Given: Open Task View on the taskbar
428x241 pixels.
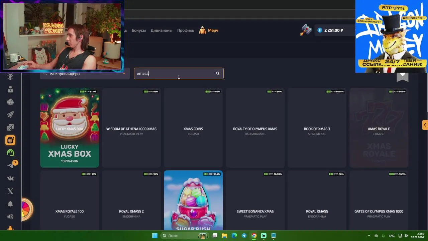Looking at the screenshot, I should [x=215, y=236].
